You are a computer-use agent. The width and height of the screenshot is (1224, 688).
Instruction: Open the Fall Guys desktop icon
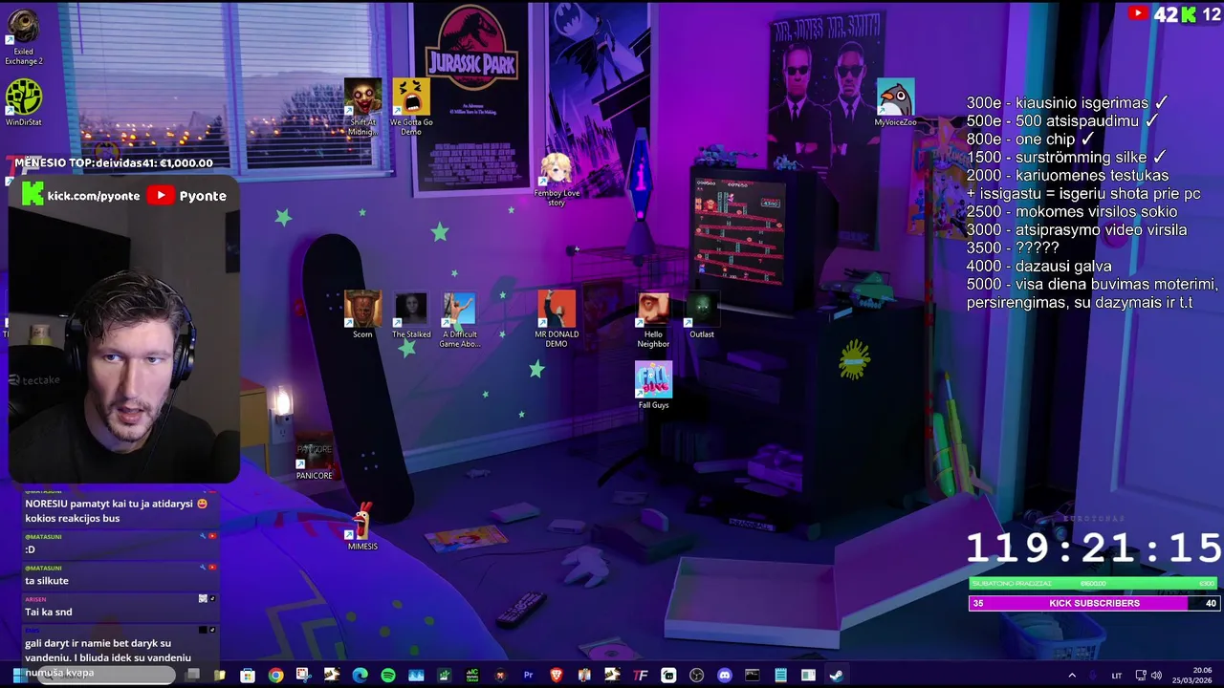click(653, 386)
